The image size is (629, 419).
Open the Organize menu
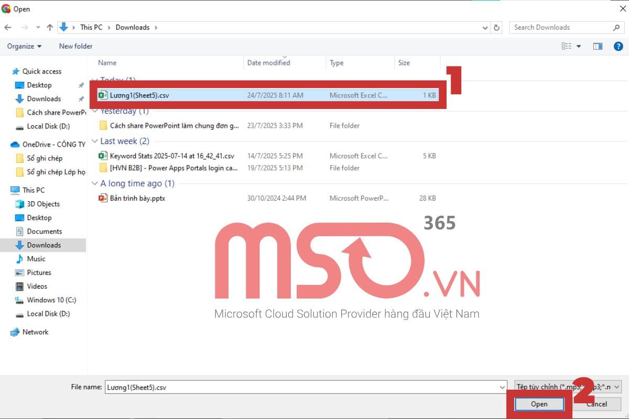24,46
